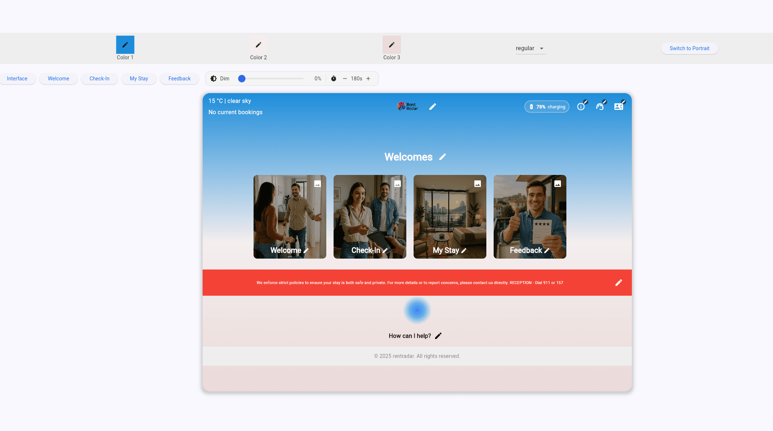Click the headset support icon
773x431 pixels.
click(x=600, y=107)
